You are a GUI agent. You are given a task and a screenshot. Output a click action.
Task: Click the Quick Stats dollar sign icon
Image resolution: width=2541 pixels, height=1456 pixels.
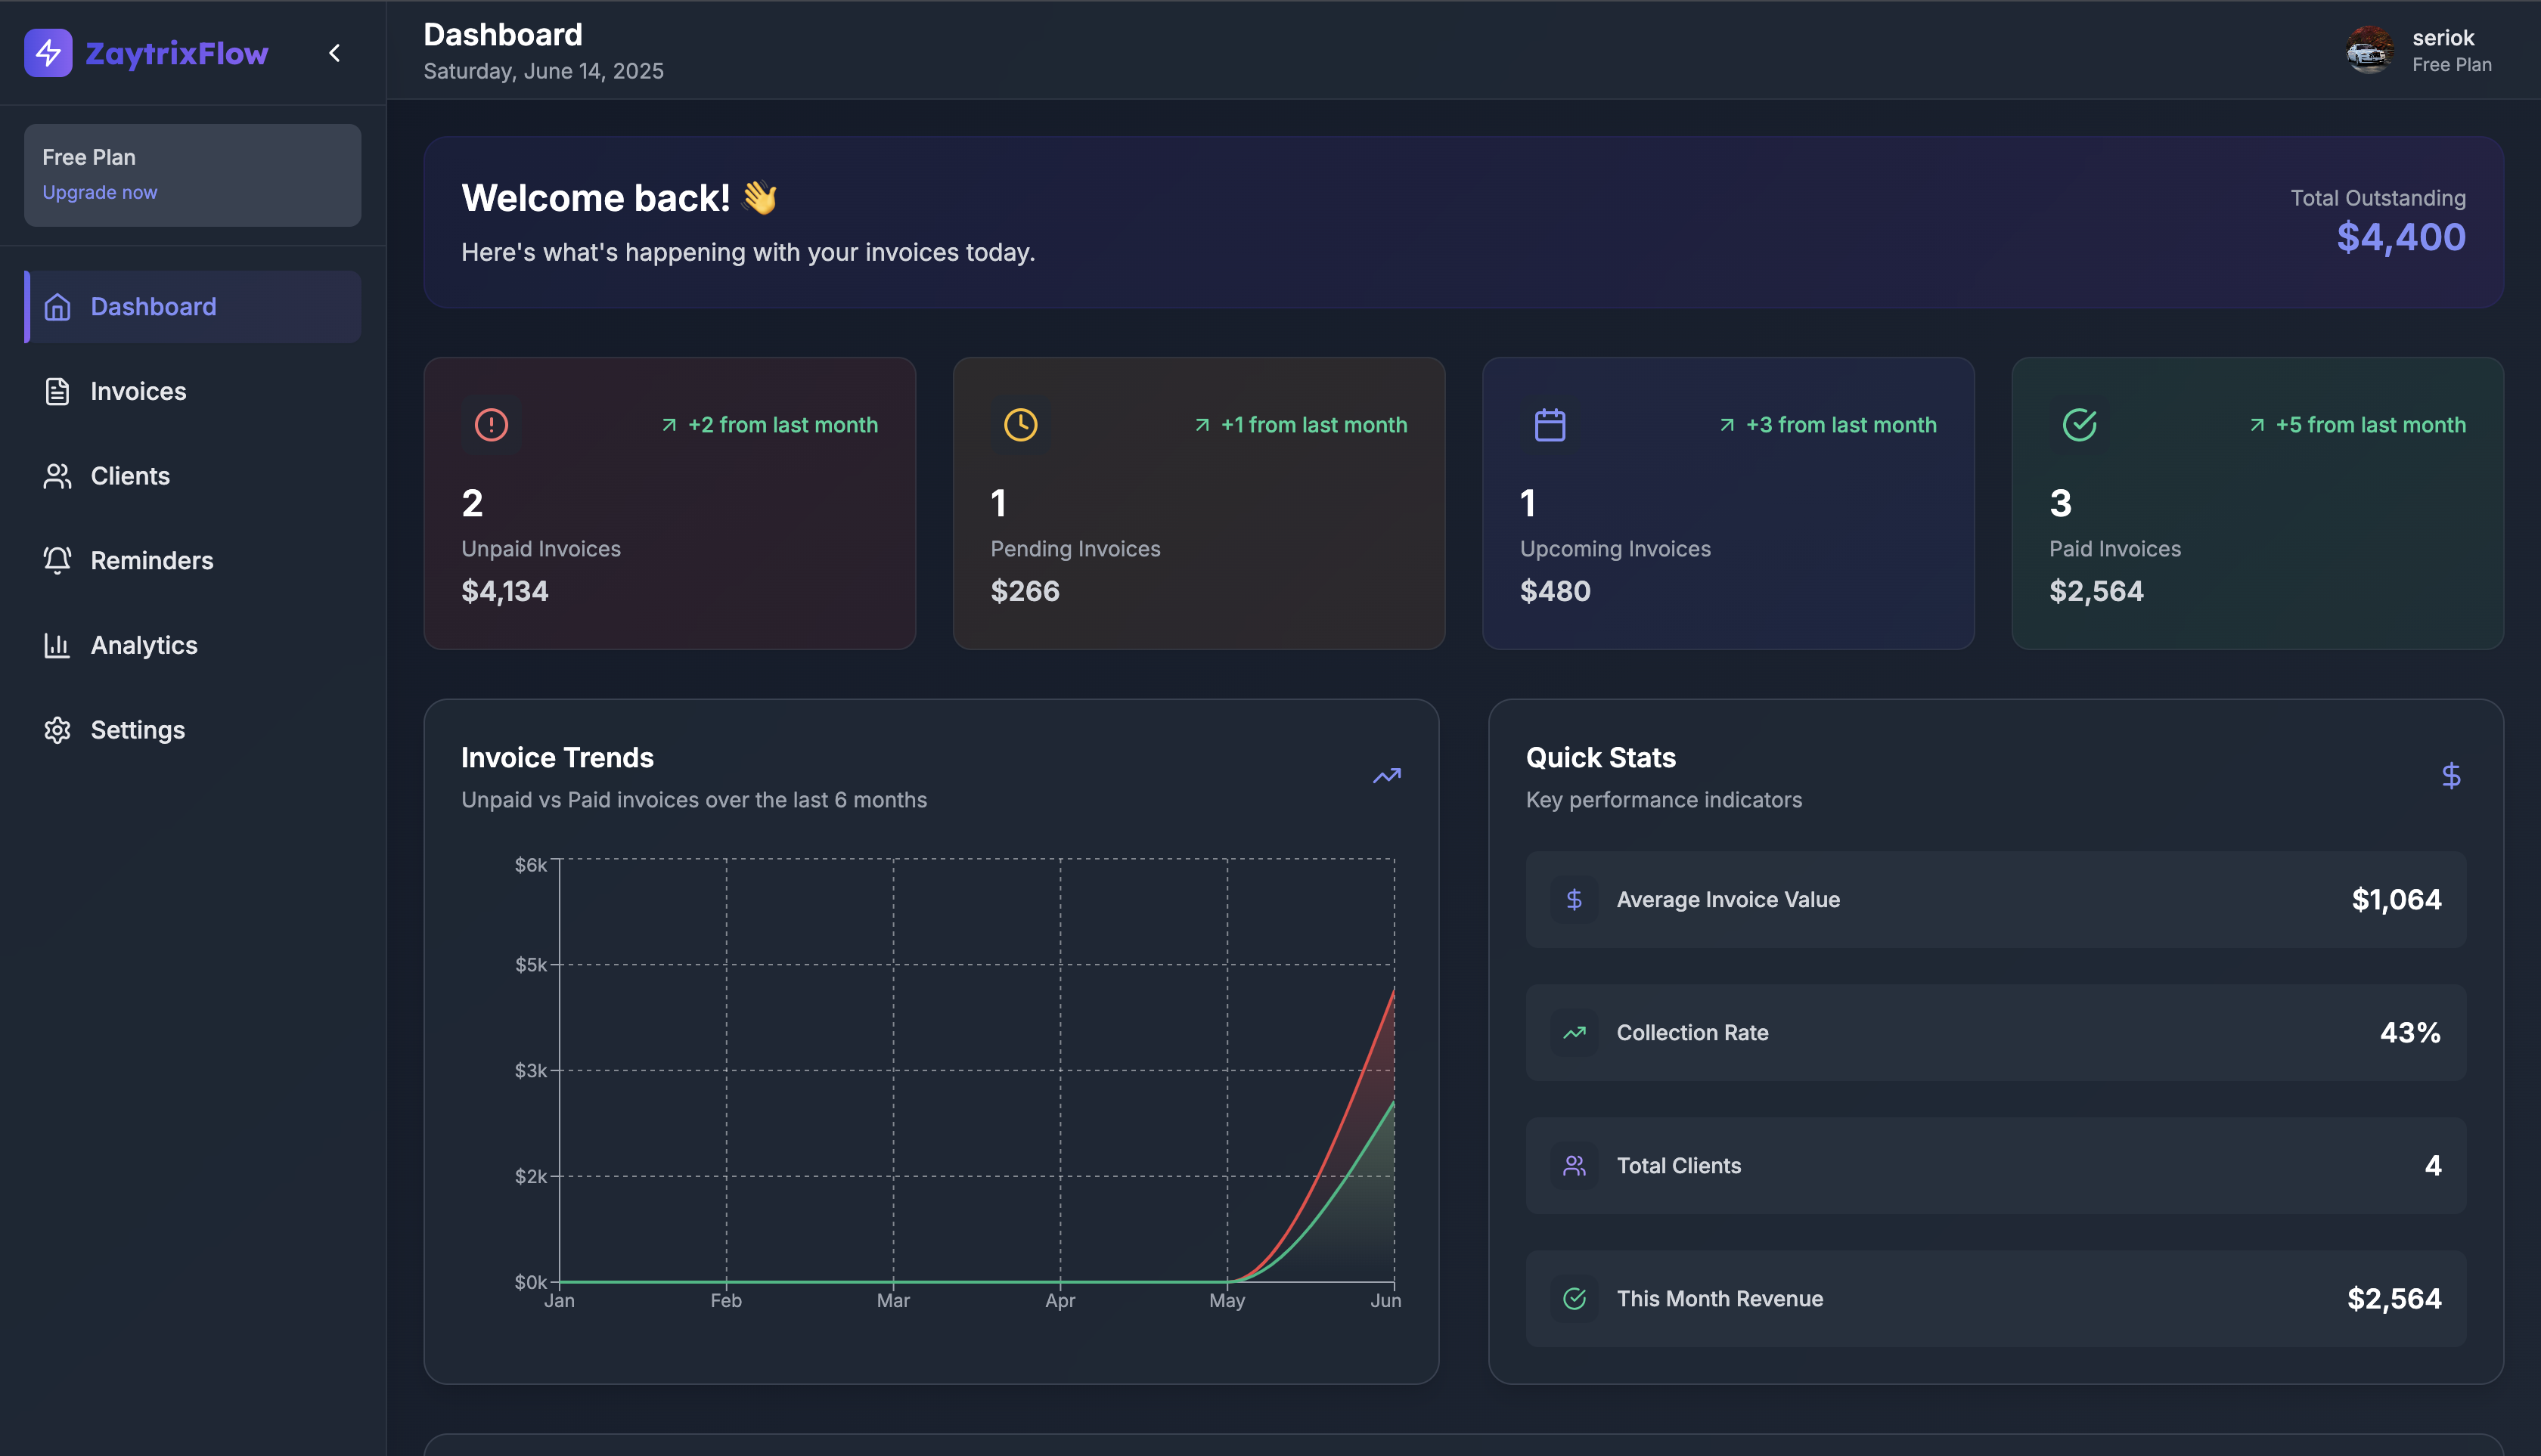click(x=2451, y=776)
